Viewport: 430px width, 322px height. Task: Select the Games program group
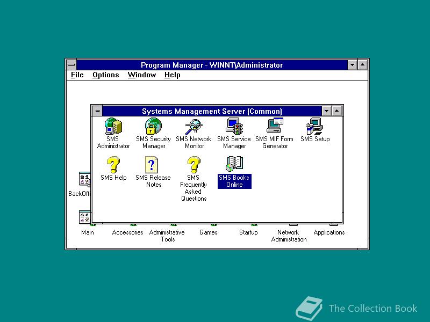208,232
